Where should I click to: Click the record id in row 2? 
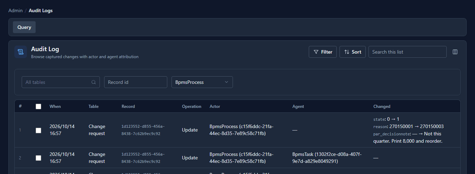pyautogui.click(x=143, y=158)
